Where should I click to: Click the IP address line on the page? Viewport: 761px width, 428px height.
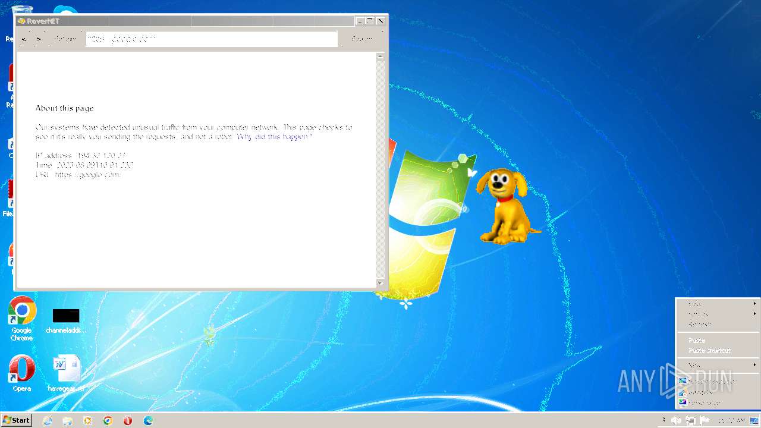point(80,156)
